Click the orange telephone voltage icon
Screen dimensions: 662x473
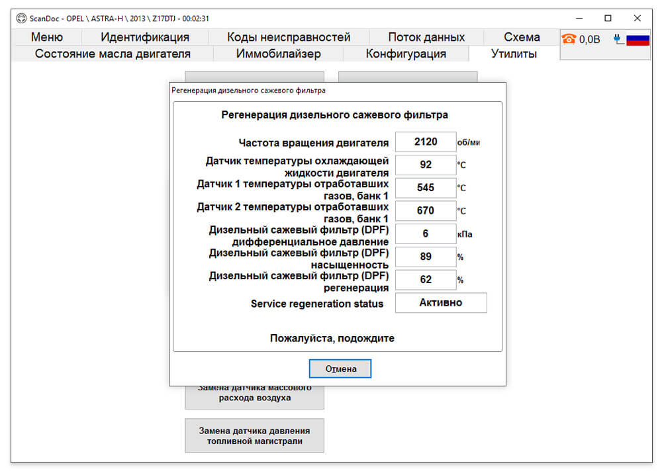click(x=569, y=39)
